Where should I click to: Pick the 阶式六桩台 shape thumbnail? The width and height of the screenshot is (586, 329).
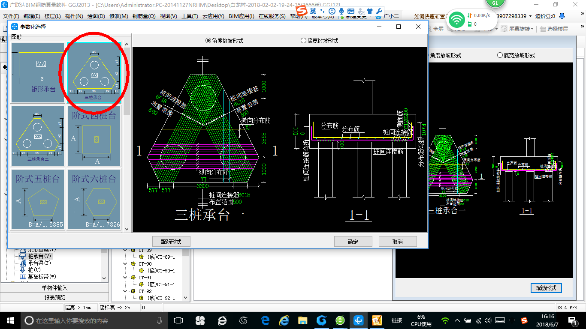coord(94,199)
